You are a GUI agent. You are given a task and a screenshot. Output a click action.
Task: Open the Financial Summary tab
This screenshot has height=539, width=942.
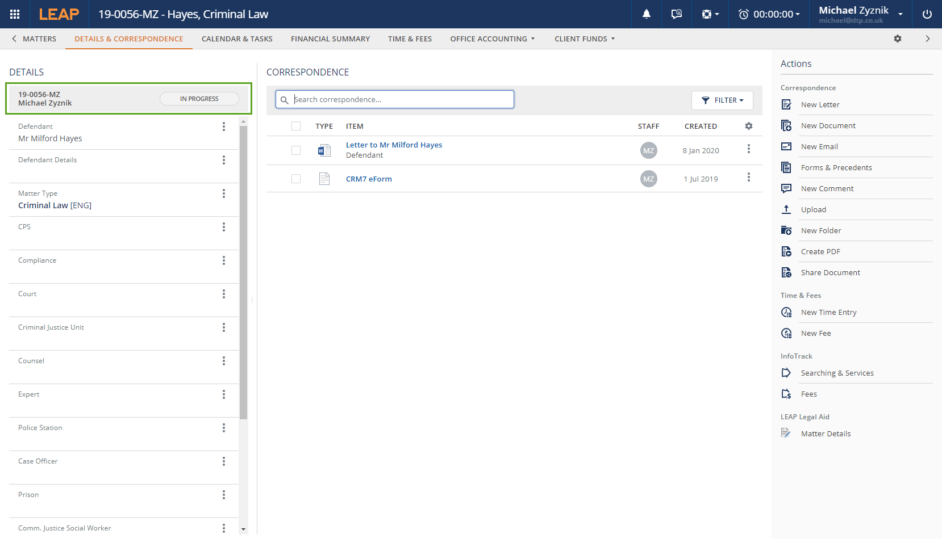click(330, 39)
